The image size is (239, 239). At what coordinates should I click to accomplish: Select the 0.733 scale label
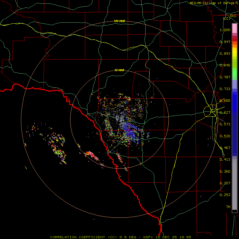click(225, 89)
